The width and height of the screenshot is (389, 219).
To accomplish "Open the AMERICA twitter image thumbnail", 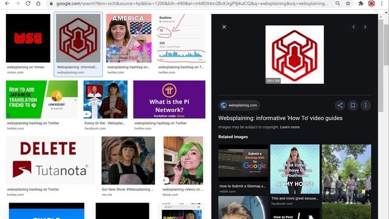I will coord(129,38).
